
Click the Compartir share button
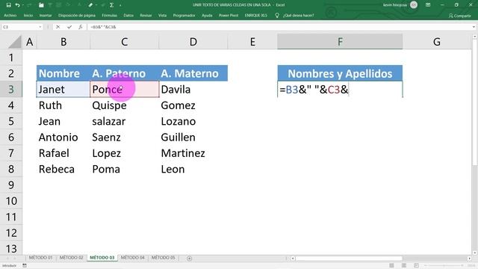click(x=460, y=16)
